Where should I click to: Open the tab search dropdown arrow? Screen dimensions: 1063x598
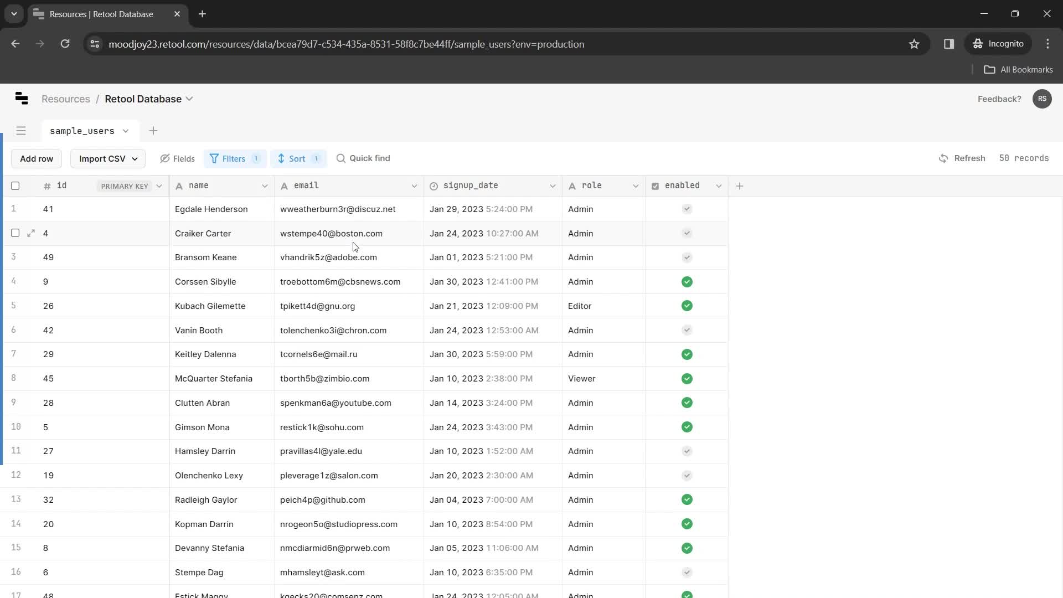coord(14,14)
